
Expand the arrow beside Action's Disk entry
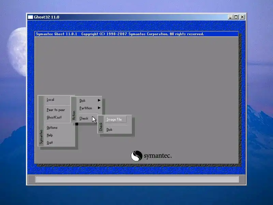click(x=99, y=100)
